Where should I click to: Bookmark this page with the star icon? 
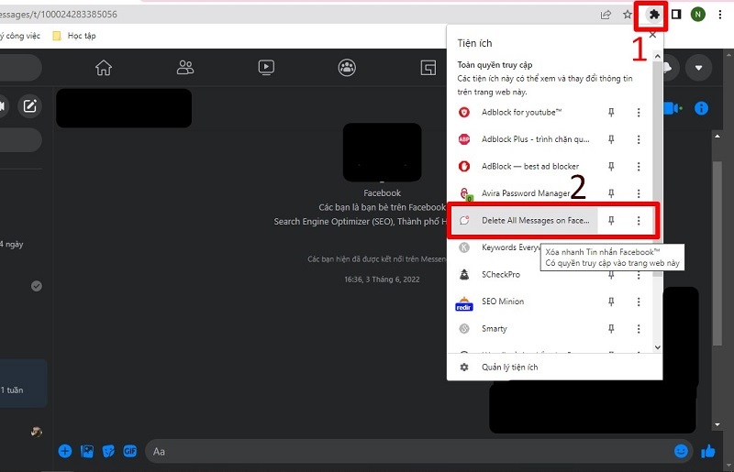click(628, 15)
